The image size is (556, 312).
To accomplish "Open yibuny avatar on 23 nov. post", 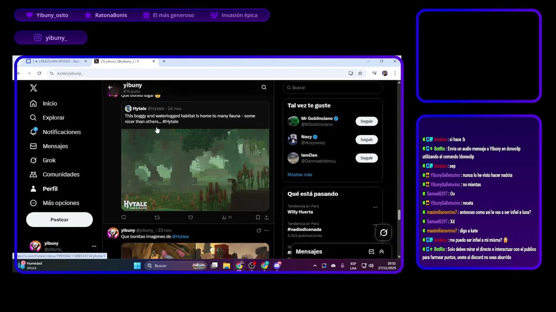I will click(x=113, y=233).
